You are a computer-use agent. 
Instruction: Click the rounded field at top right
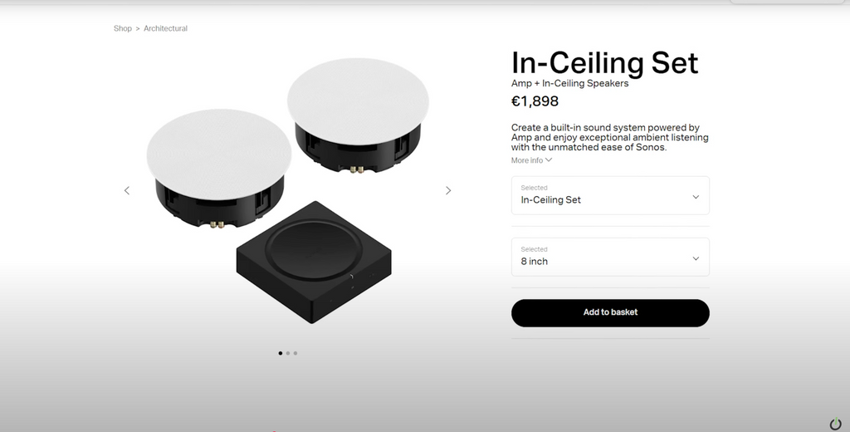tap(787, 2)
